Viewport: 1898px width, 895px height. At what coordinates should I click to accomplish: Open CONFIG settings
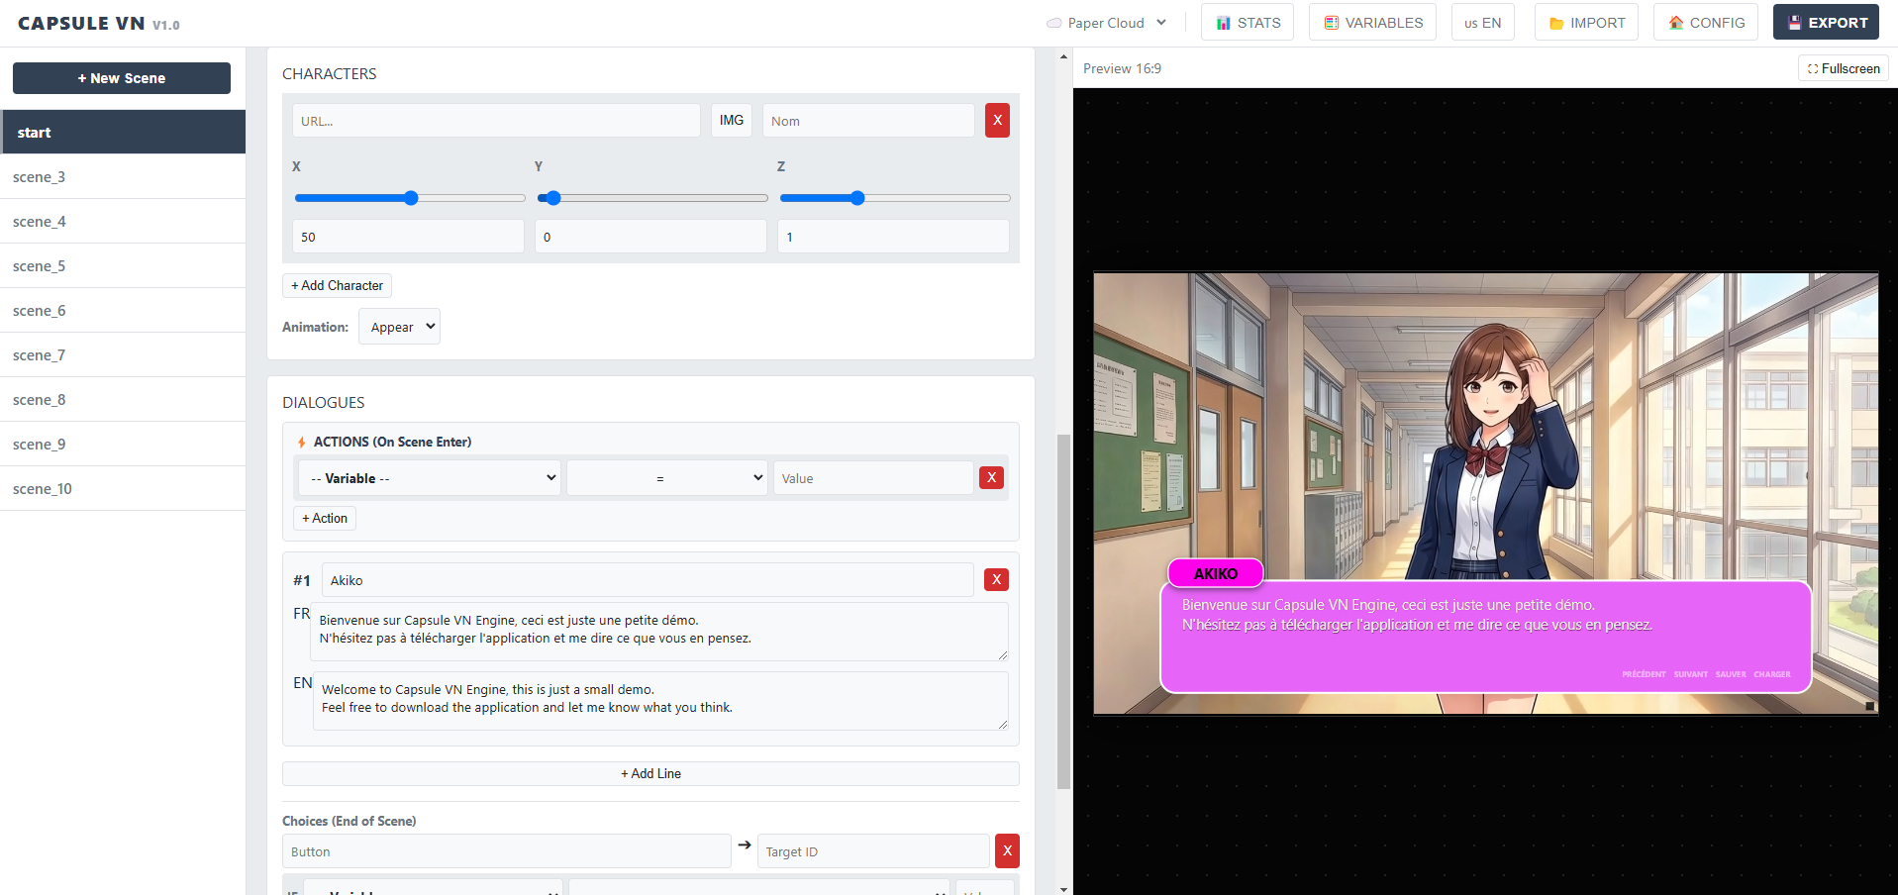pos(1705,23)
